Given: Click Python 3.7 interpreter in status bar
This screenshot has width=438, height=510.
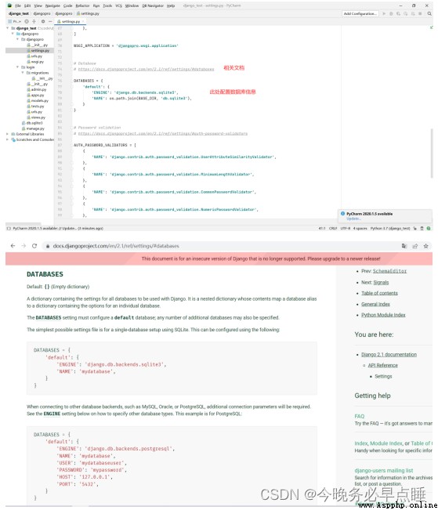Looking at the screenshot, I should [x=390, y=228].
